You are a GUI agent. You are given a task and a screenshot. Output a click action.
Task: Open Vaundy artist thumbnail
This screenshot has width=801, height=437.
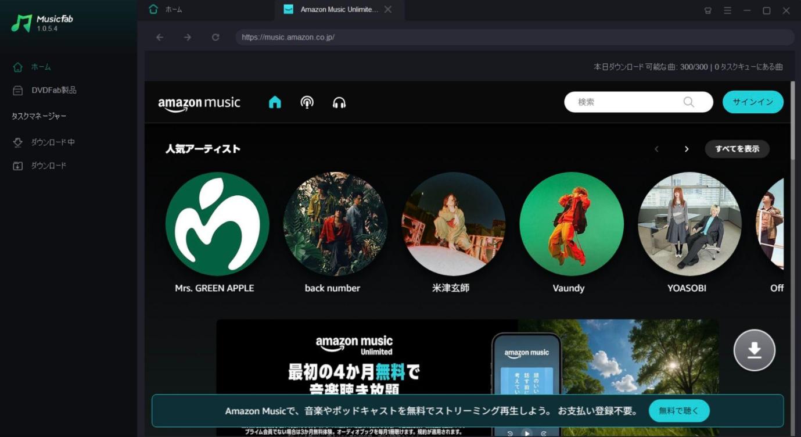[572, 224]
